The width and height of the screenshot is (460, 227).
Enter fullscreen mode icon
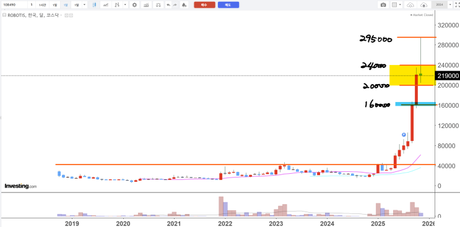point(457,5)
